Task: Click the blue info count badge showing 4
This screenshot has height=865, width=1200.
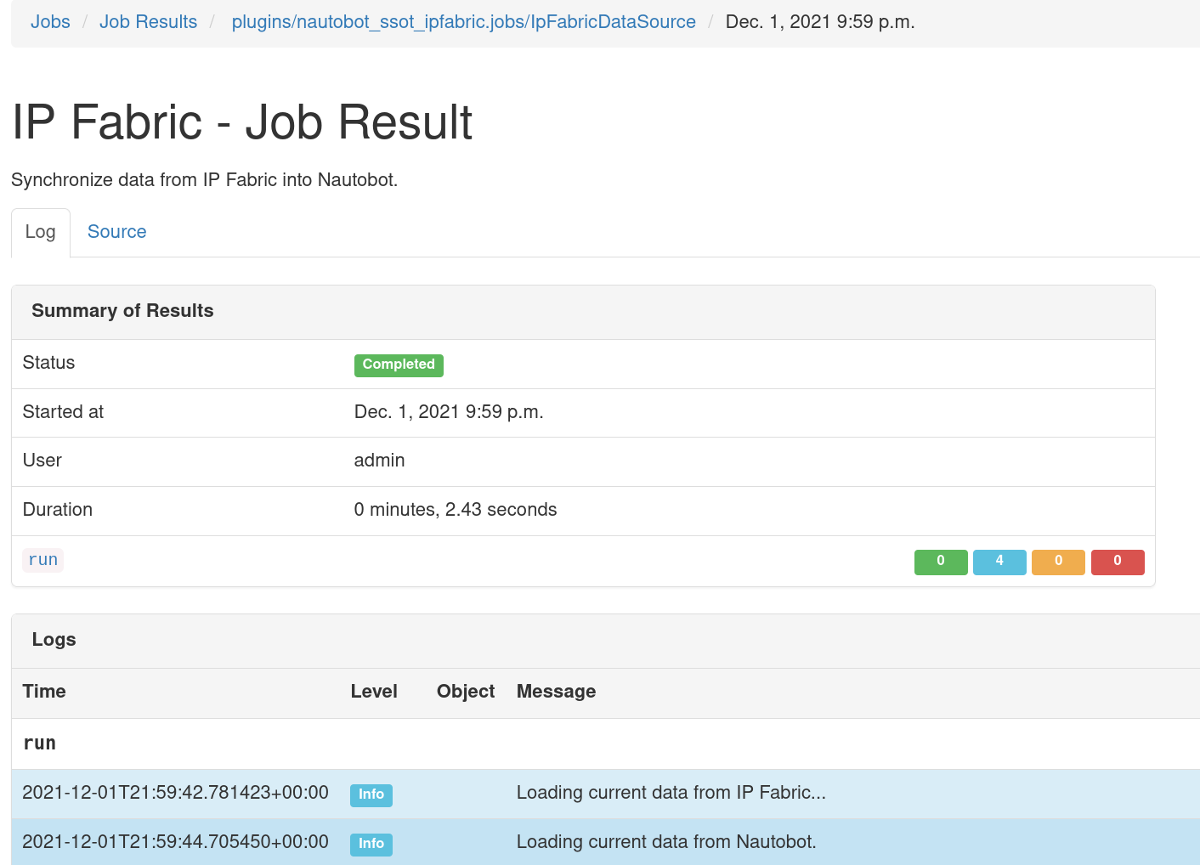Action: coord(999,562)
